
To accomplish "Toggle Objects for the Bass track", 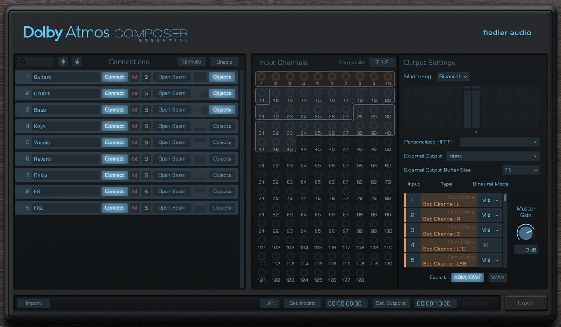I will coord(222,110).
